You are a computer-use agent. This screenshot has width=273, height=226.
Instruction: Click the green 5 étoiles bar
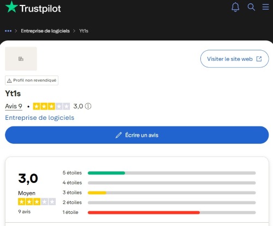(x=106, y=173)
